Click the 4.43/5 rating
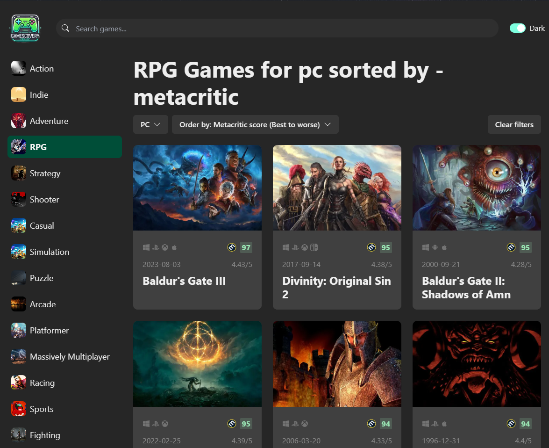The image size is (549, 448). click(242, 265)
